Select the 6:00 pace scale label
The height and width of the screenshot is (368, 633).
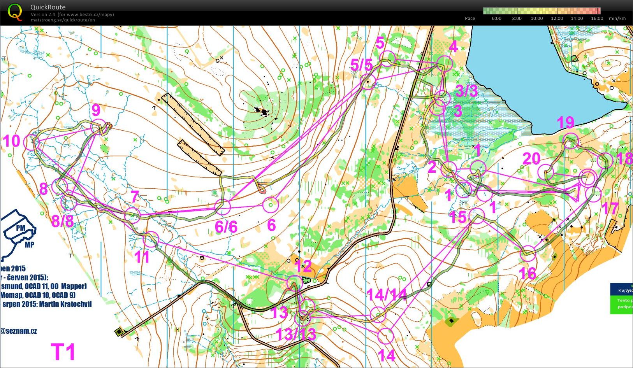pyautogui.click(x=496, y=18)
